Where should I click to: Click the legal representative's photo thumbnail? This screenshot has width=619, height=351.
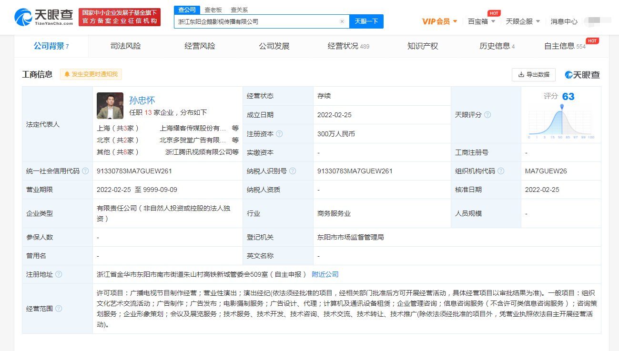pyautogui.click(x=110, y=106)
